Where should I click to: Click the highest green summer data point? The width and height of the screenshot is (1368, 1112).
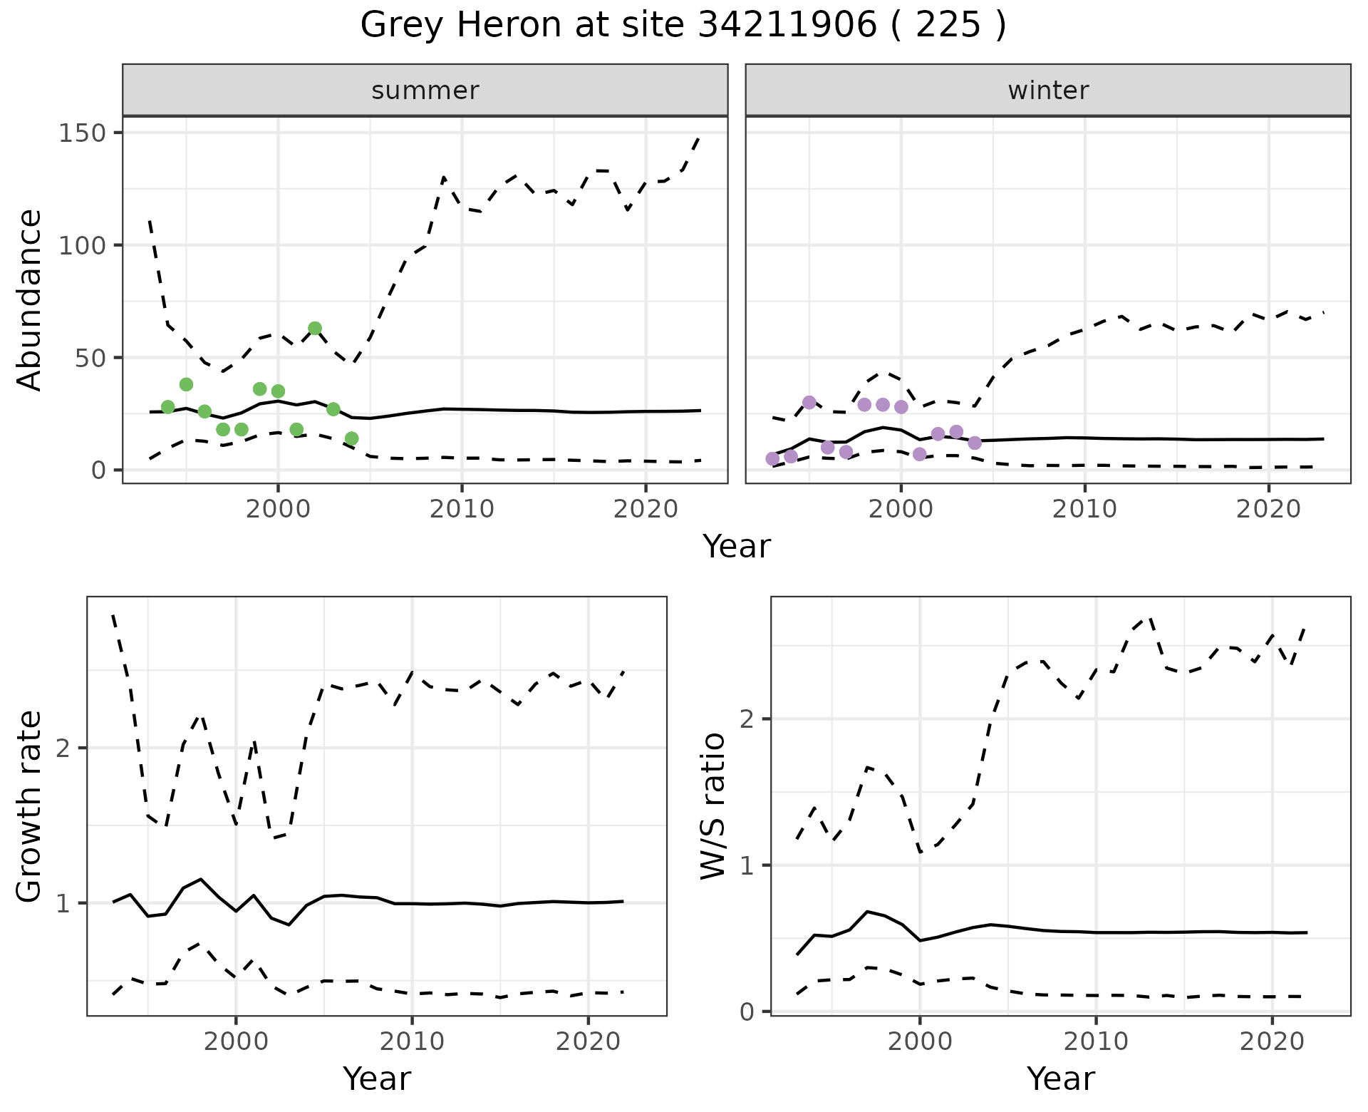click(315, 329)
